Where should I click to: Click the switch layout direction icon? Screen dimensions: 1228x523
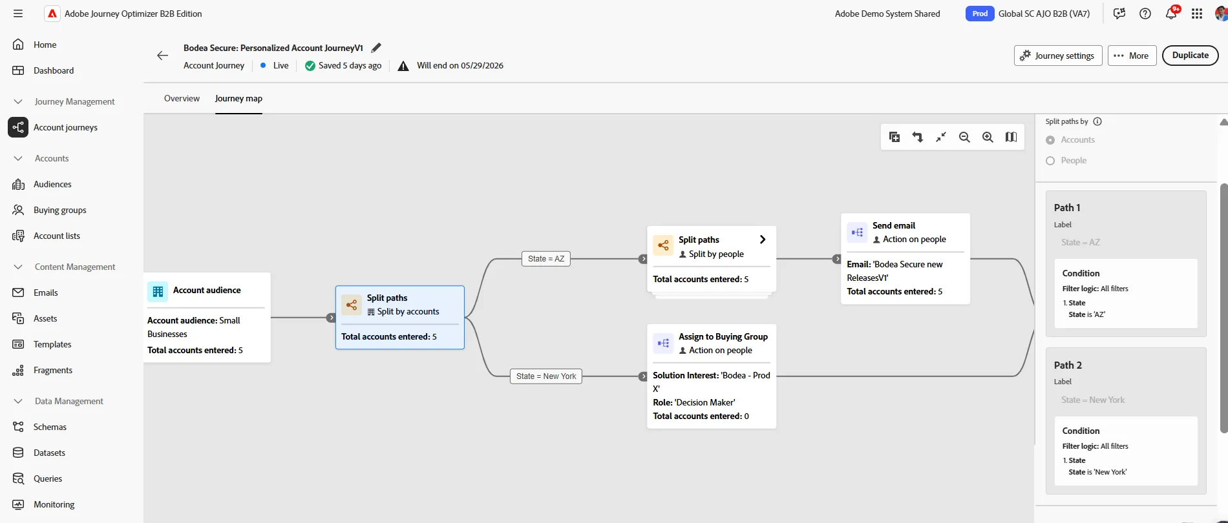pos(918,137)
